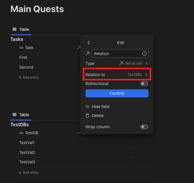The width and height of the screenshot is (194, 183).
Task: Click the trash Delete icon
Action: pyautogui.click(x=88, y=116)
